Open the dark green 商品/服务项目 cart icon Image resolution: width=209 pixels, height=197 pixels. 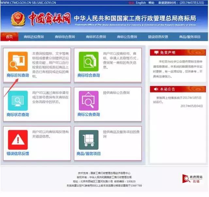click(x=88, y=140)
